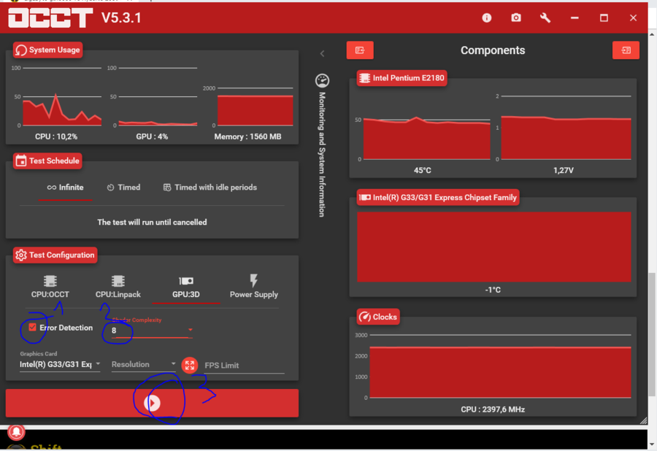Viewport: 657px width, 451px height.
Task: Start the test with play button
Action: [x=152, y=403]
